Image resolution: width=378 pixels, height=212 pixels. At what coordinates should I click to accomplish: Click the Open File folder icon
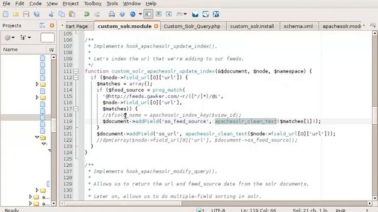click(x=16, y=14)
